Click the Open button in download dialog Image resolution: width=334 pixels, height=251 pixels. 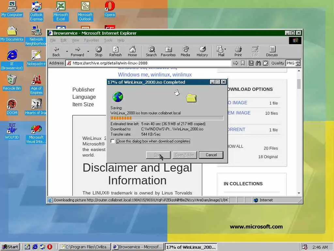158,155
